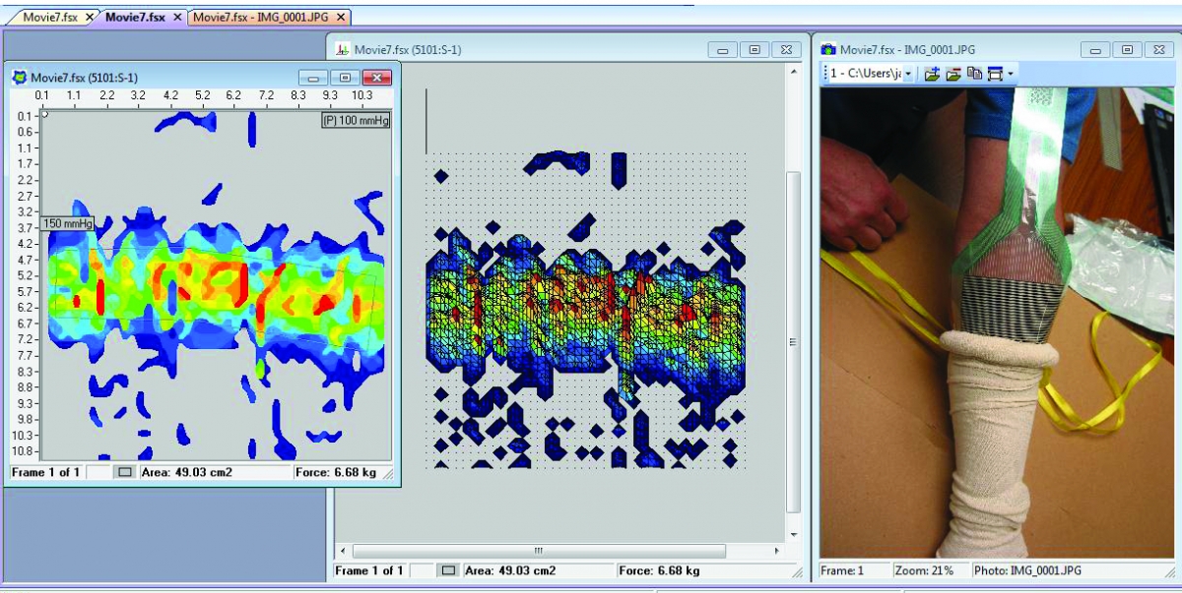Click the add photo folder icon
1182x593 pixels.
point(931,74)
